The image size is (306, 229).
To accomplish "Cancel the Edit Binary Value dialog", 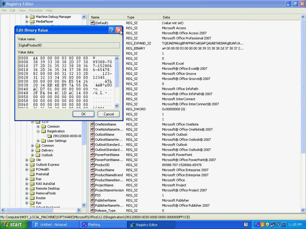I will click(108, 114).
